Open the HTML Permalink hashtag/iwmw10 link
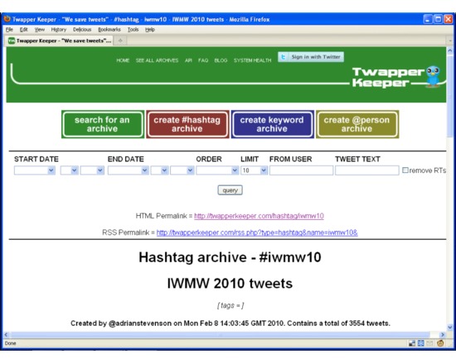The height and width of the screenshot is (364, 456). click(x=259, y=216)
